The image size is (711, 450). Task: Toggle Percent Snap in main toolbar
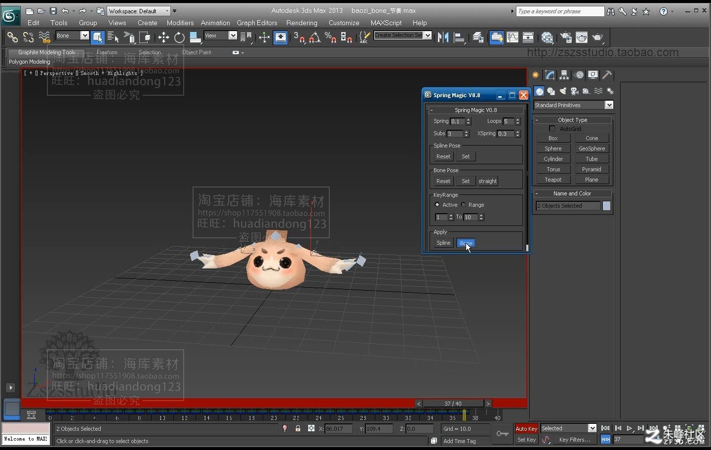330,37
